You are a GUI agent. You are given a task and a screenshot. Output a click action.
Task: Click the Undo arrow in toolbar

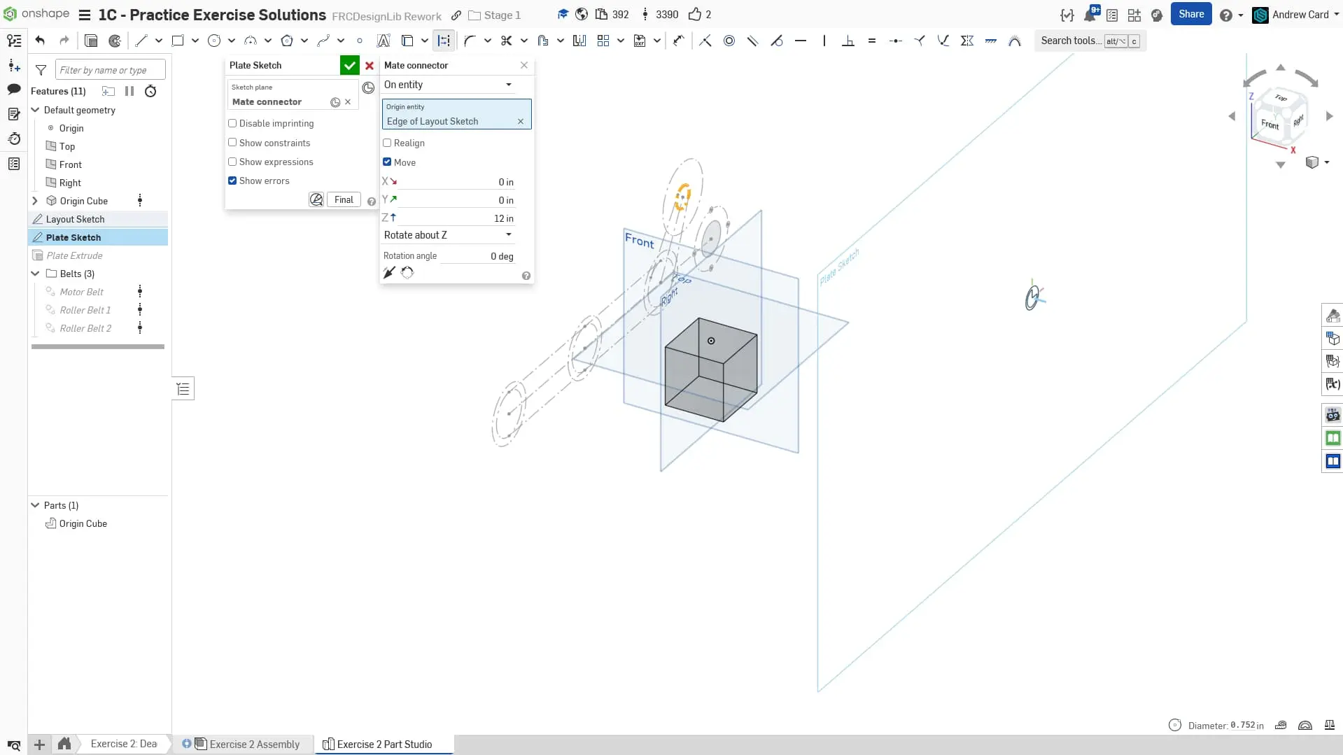pos(40,41)
